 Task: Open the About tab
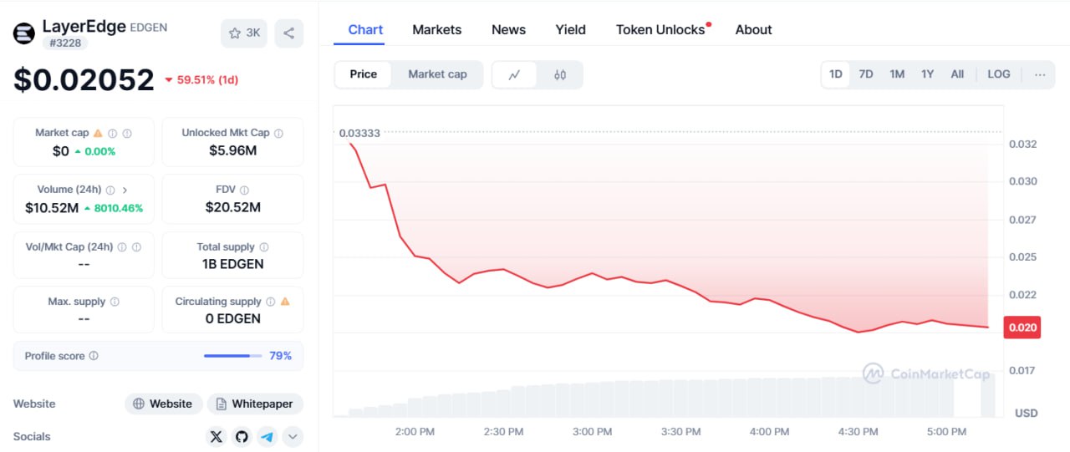point(753,29)
